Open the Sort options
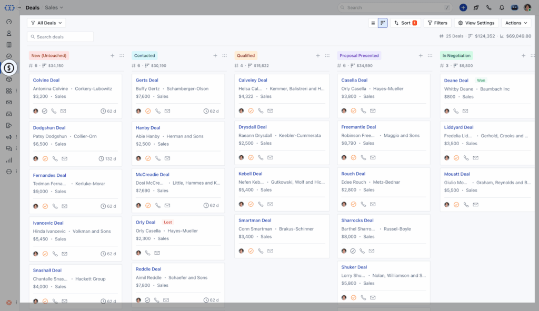The image size is (539, 311). tap(405, 23)
